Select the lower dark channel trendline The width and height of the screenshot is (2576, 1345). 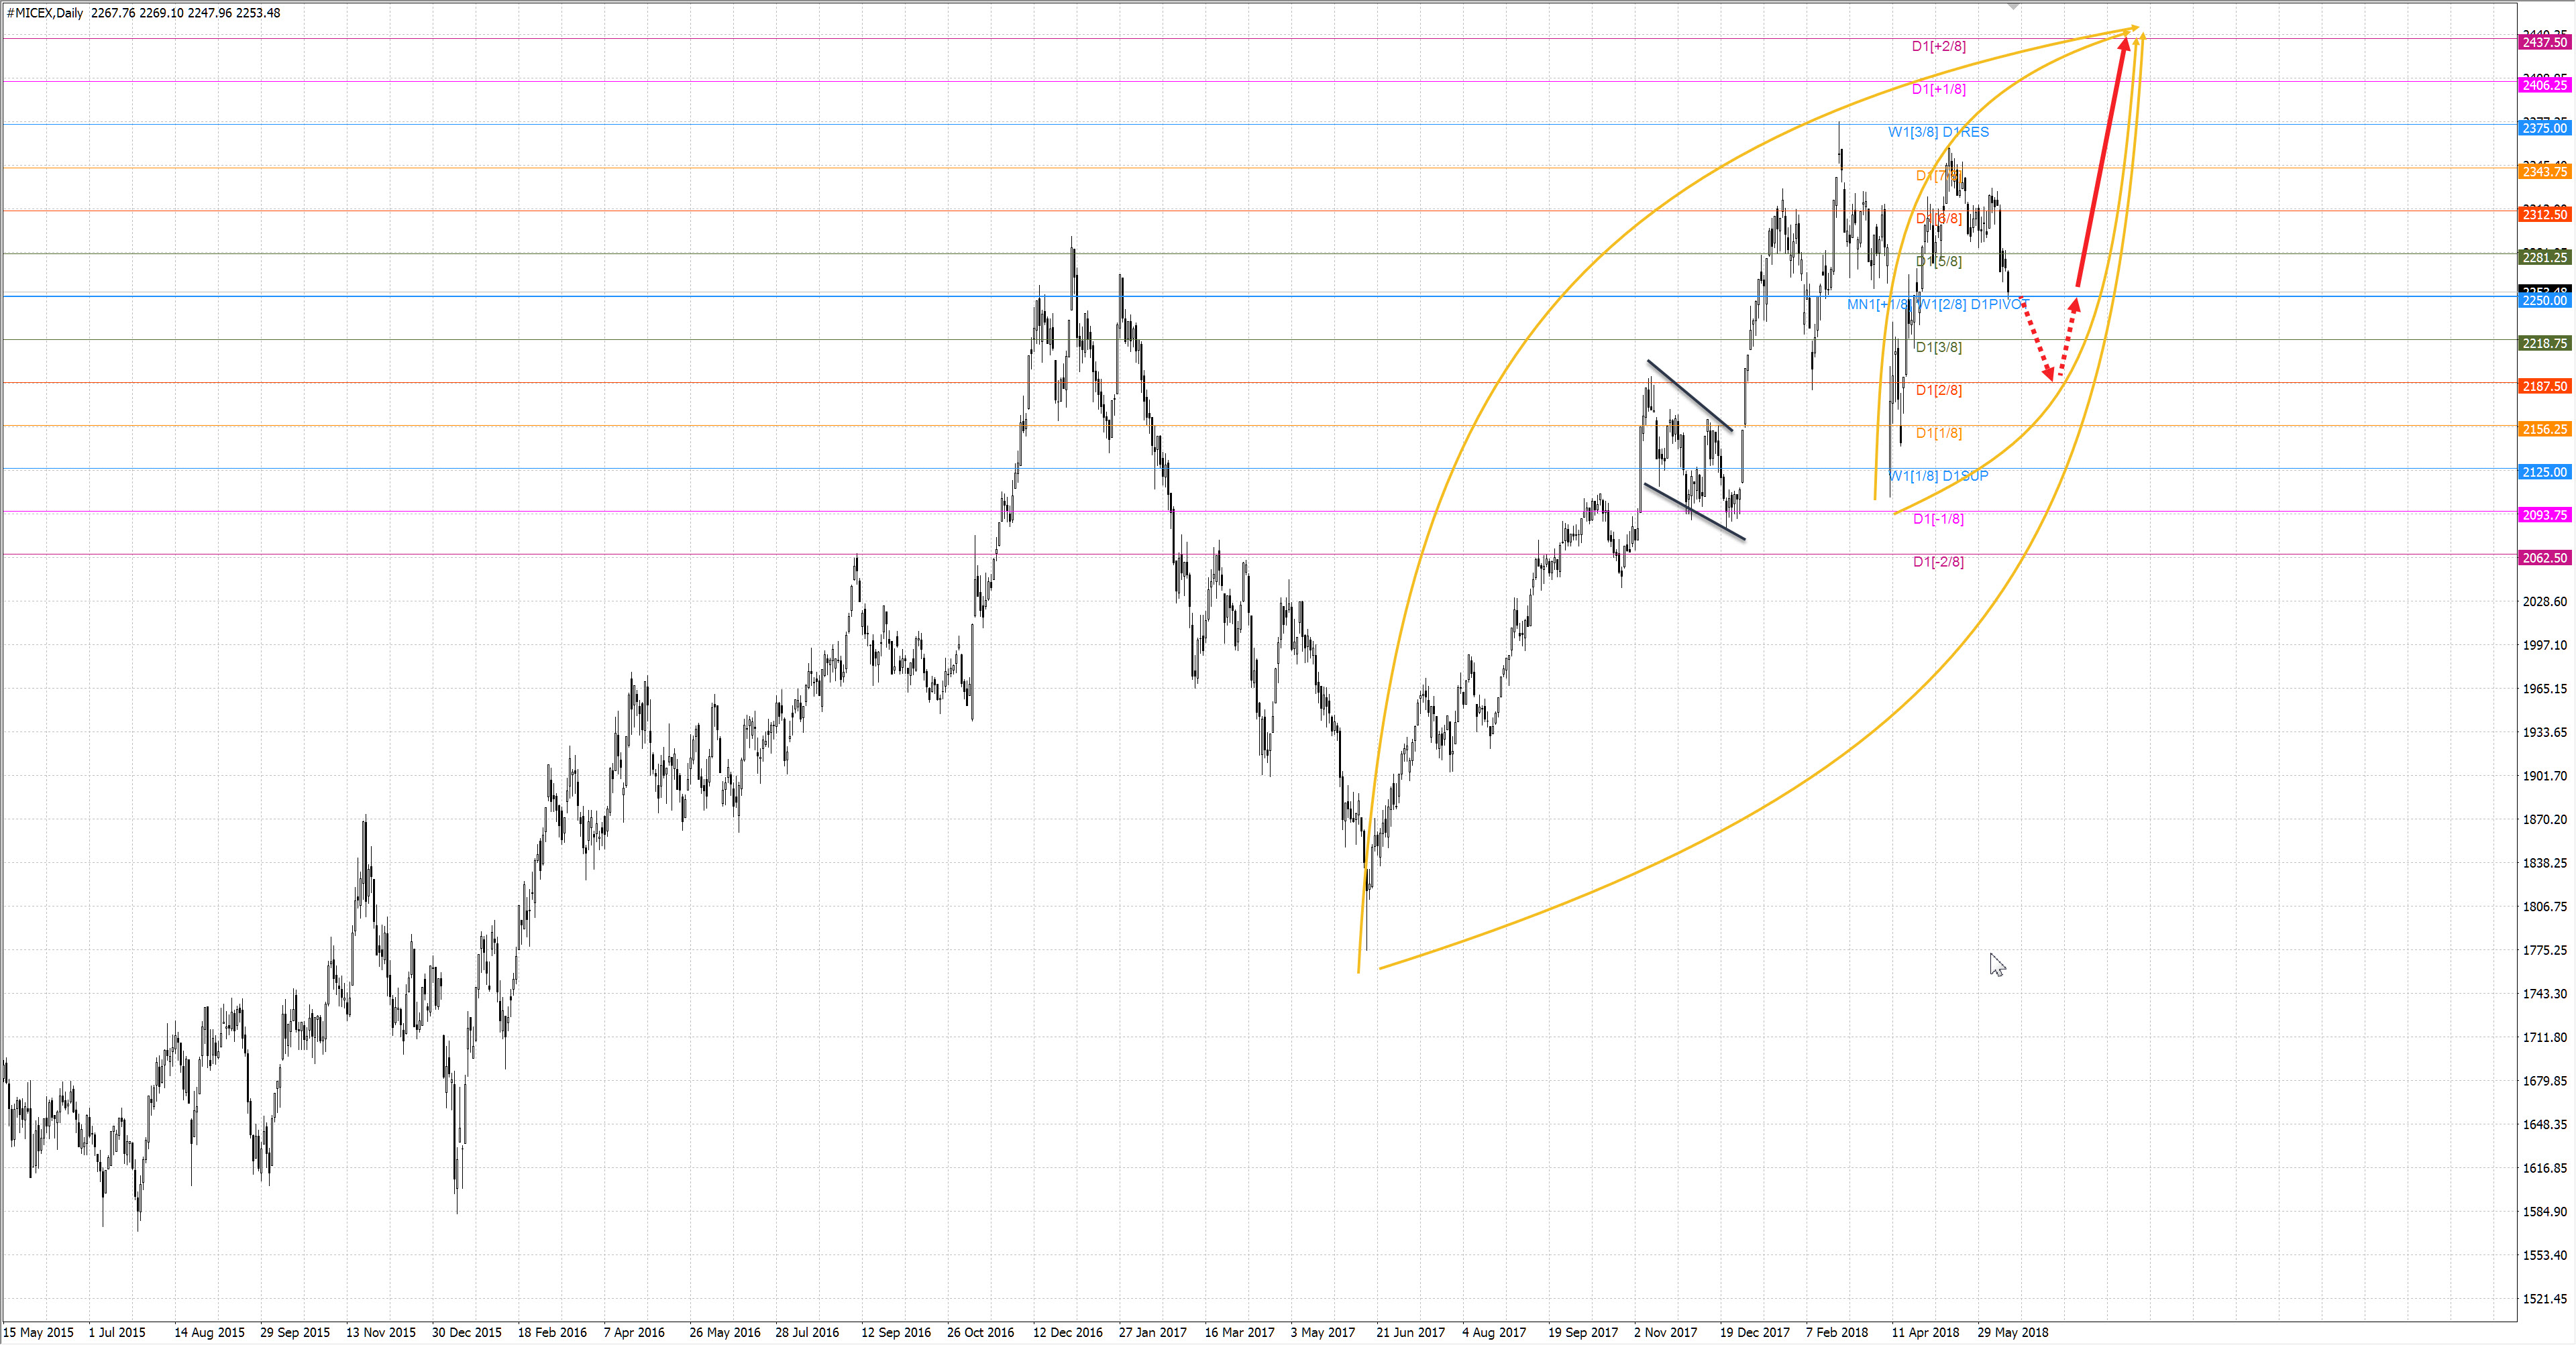click(1694, 513)
